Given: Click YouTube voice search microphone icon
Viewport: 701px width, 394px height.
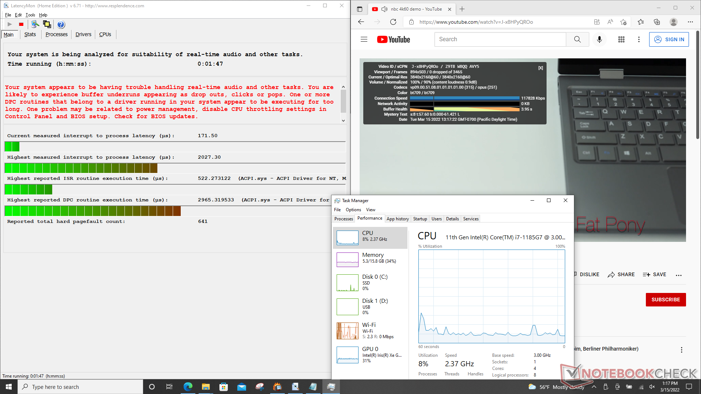Looking at the screenshot, I should 599,39.
